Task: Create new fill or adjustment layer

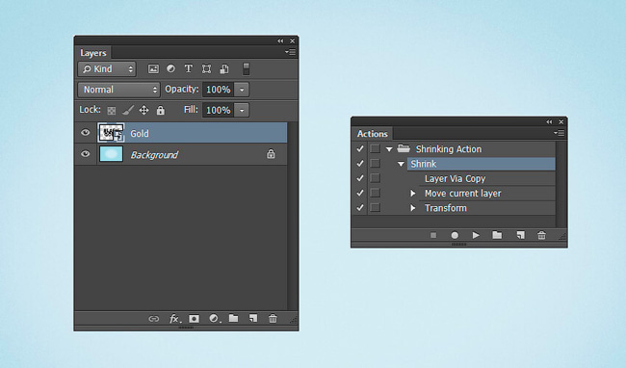Action: [x=215, y=319]
